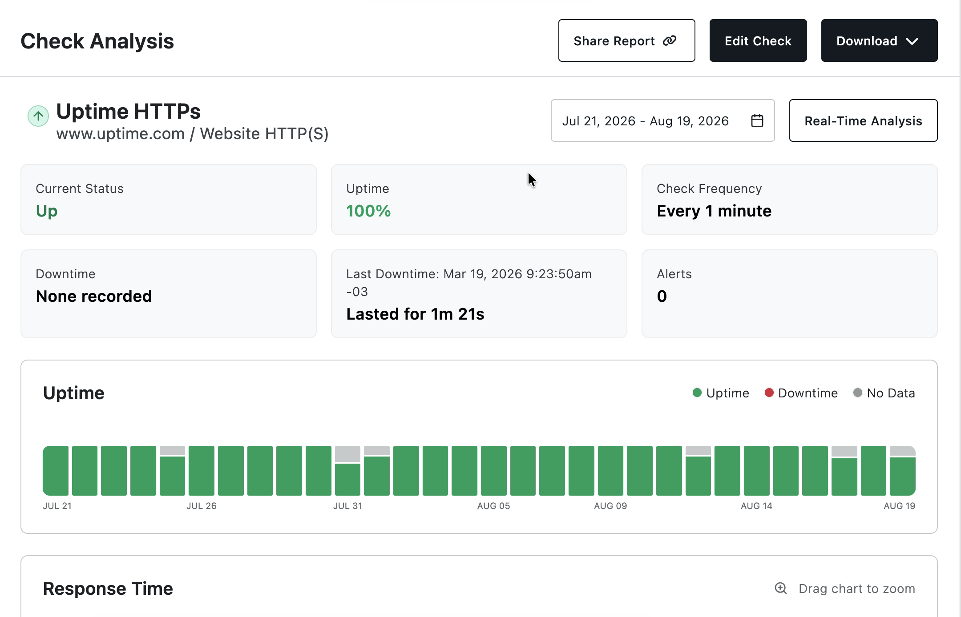Click the Edit Check button
961x617 pixels.
[x=758, y=40]
